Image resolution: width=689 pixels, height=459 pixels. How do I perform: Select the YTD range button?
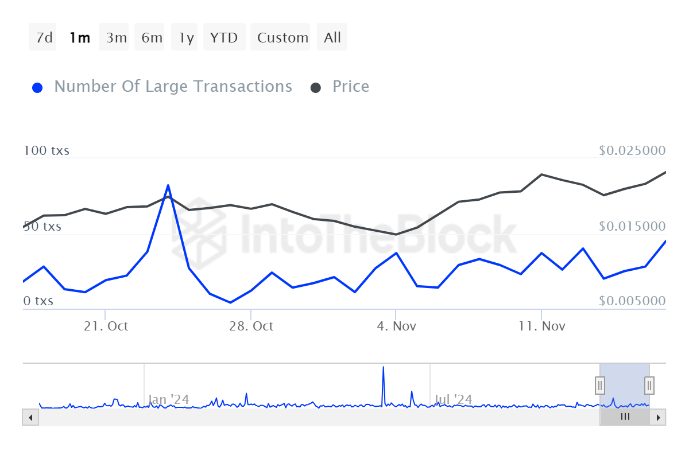coord(223,38)
